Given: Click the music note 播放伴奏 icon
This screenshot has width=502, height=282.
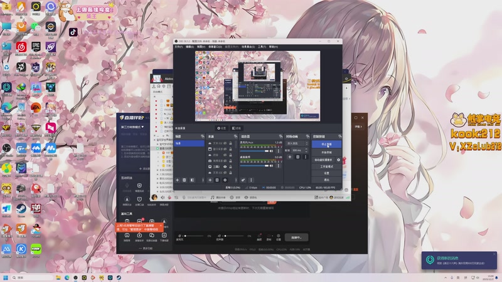Looking at the screenshot, I should click(213, 197).
